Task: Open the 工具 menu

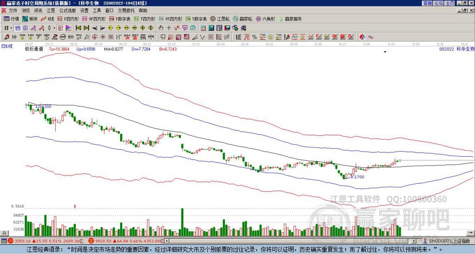Action: (97, 11)
